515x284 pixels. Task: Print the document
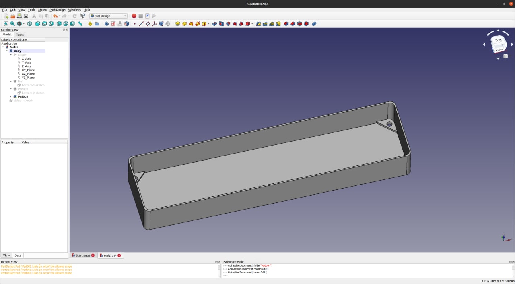tap(26, 16)
